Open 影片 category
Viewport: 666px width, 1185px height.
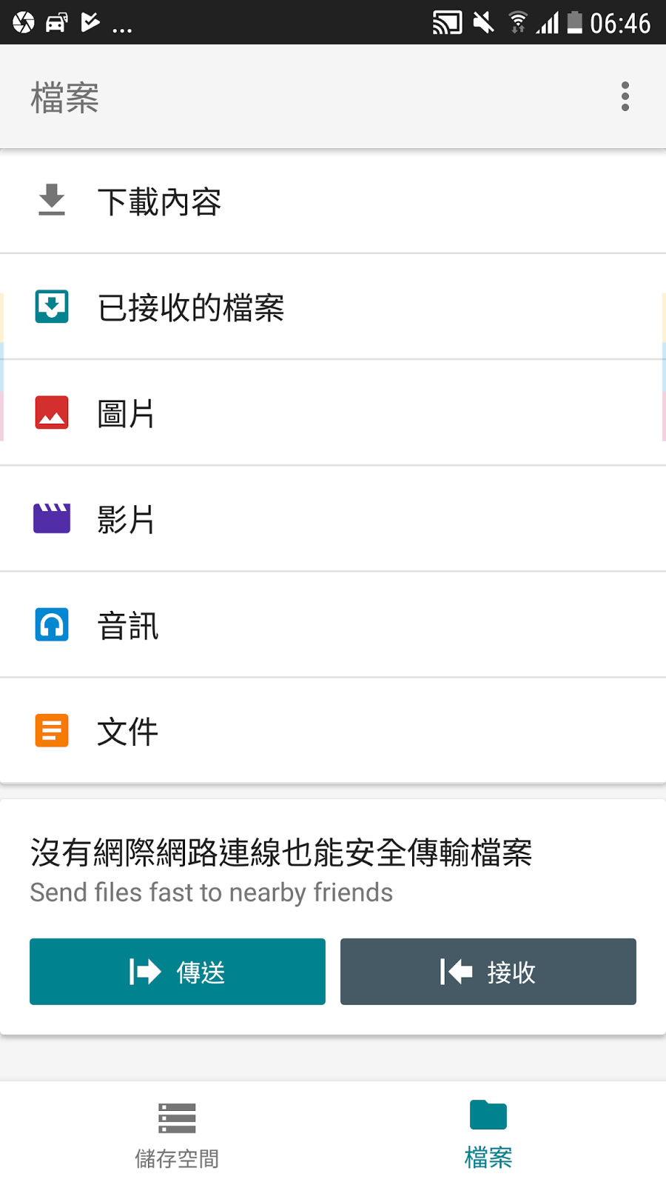click(x=333, y=518)
